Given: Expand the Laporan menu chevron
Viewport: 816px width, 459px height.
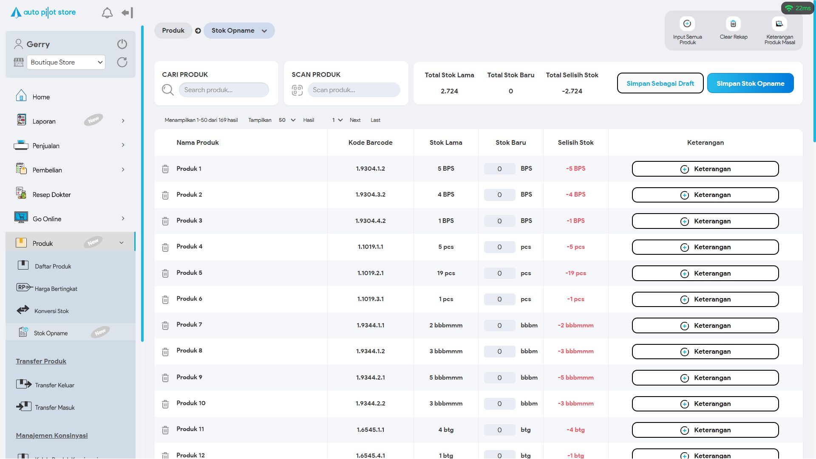Looking at the screenshot, I should pyautogui.click(x=123, y=121).
